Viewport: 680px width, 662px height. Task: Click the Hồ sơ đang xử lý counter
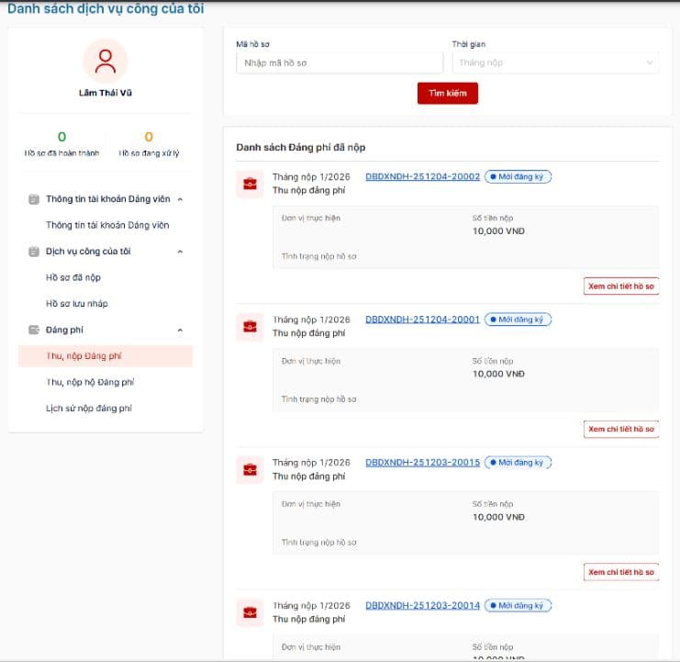click(x=149, y=144)
